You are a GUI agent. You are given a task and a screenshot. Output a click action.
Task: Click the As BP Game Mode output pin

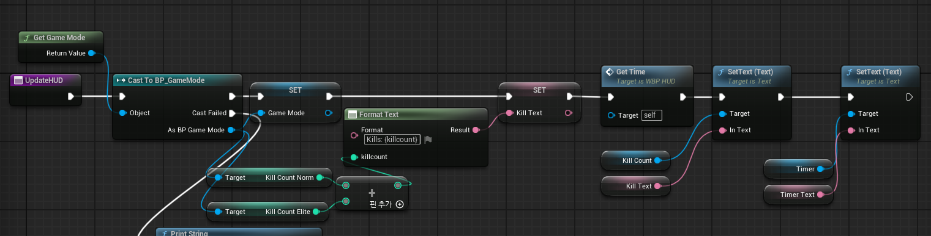231,130
